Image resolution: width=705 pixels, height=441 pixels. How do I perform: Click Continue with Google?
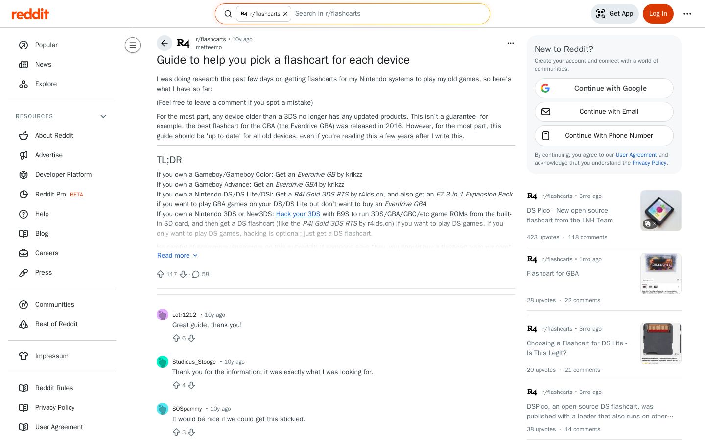click(x=604, y=88)
